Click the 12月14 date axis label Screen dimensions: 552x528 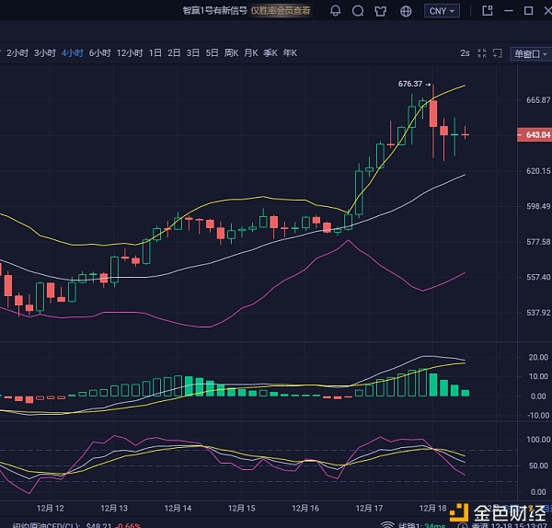(178, 509)
